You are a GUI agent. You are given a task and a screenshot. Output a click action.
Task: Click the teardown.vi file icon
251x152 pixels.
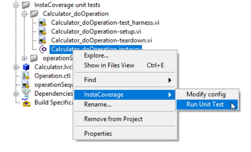[43, 41]
